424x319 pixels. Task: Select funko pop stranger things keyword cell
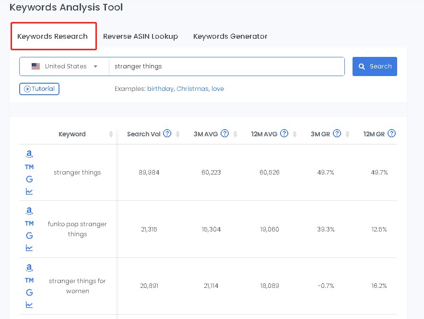77,229
